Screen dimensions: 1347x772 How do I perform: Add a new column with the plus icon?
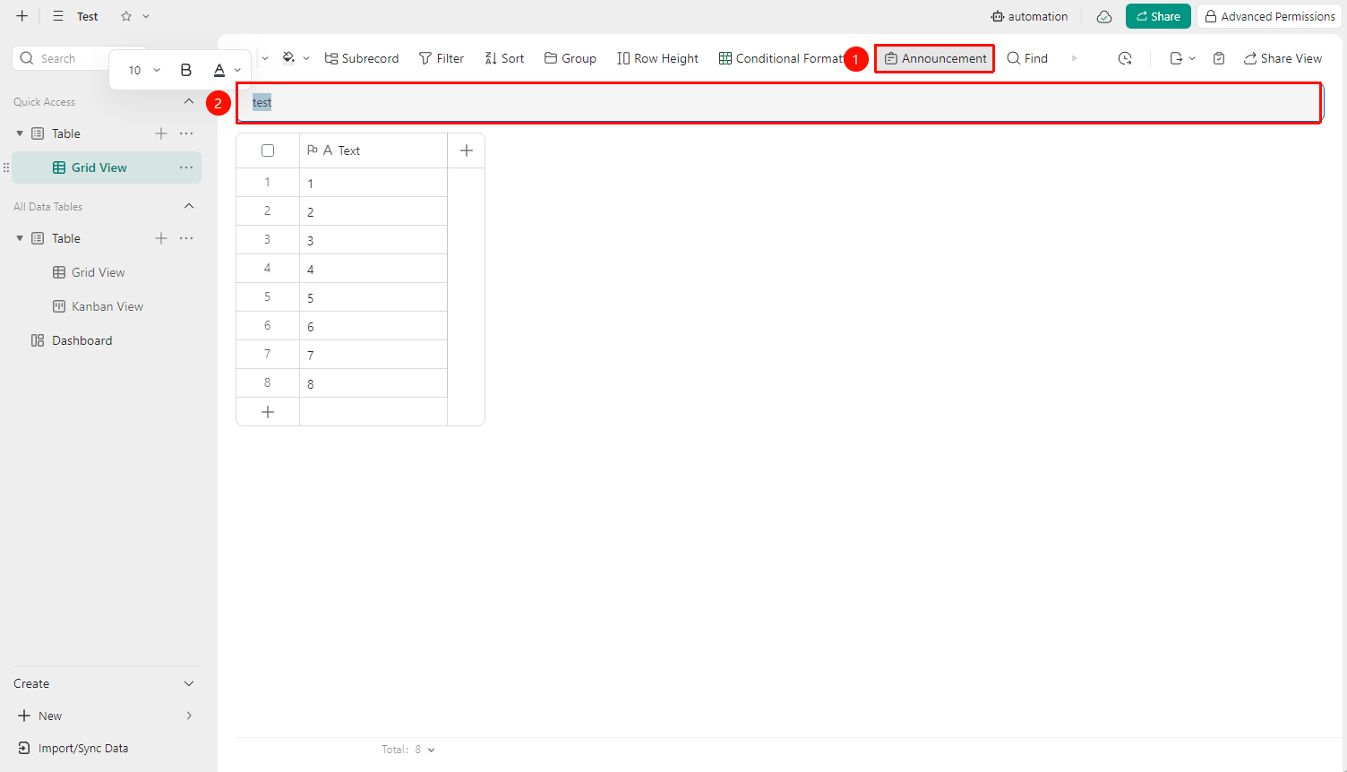pyautogui.click(x=467, y=150)
